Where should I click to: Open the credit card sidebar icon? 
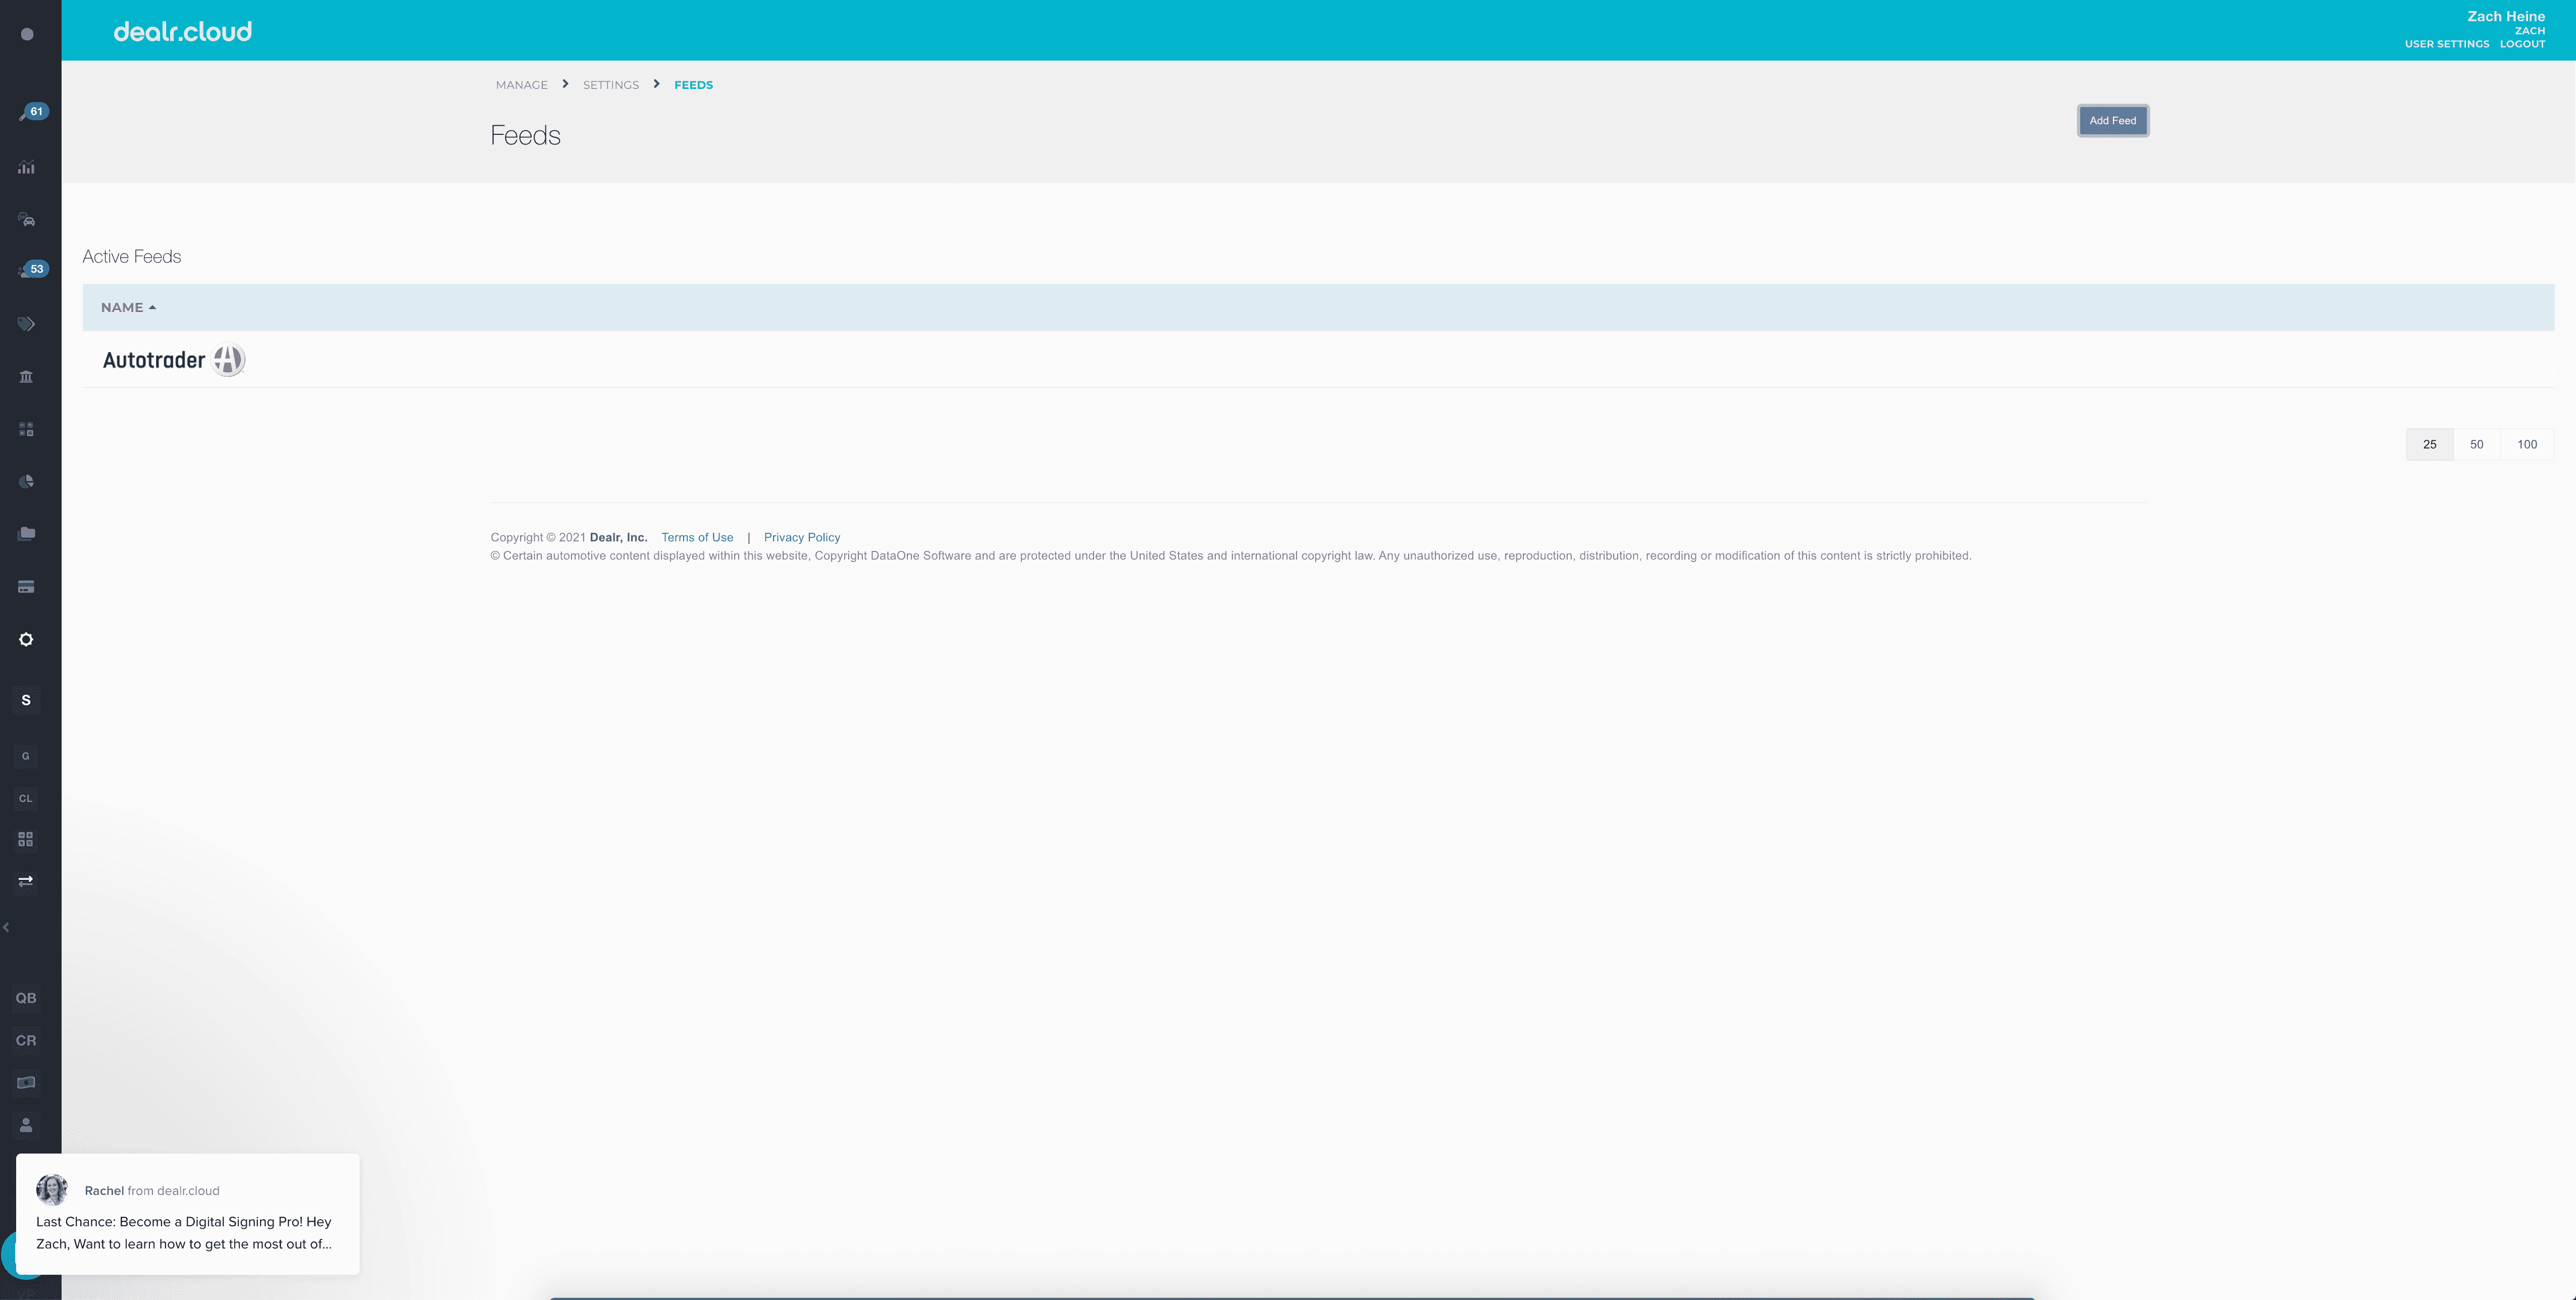[x=26, y=587]
